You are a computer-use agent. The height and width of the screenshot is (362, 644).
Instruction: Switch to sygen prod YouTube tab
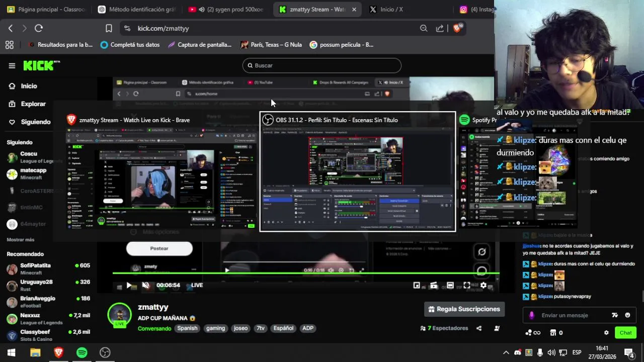pyautogui.click(x=226, y=9)
